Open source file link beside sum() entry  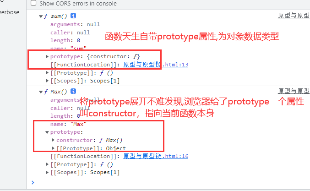[x=294, y=16]
